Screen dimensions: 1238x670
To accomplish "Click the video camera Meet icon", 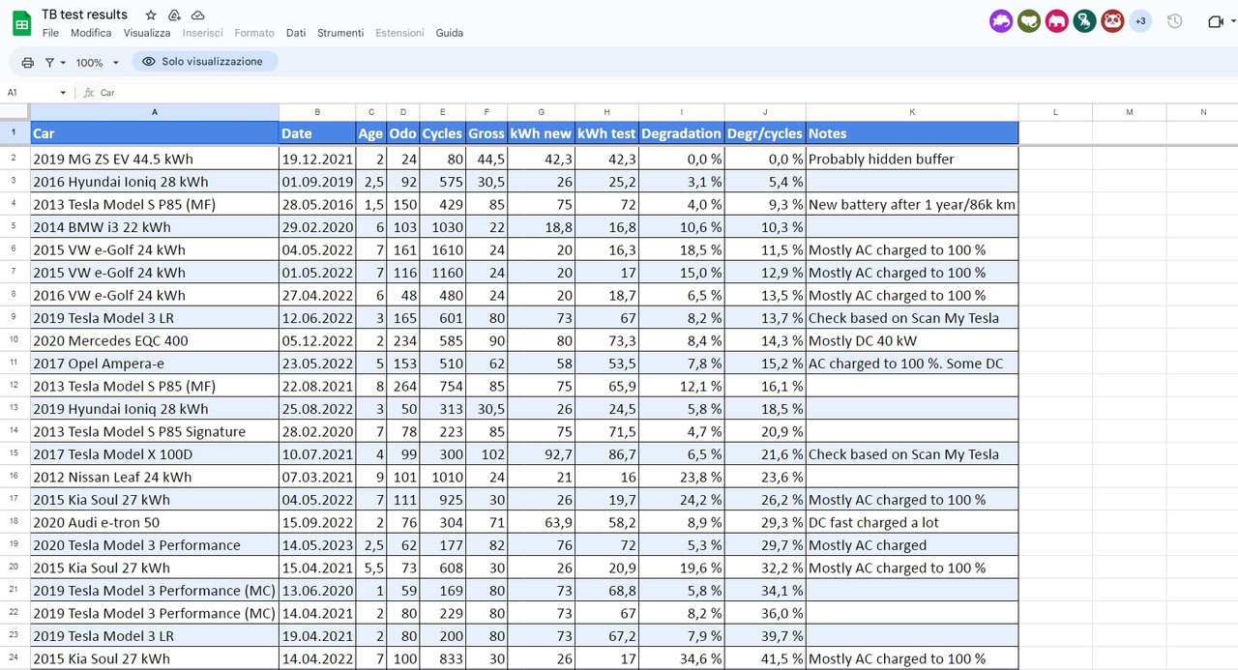I will coord(1216,20).
